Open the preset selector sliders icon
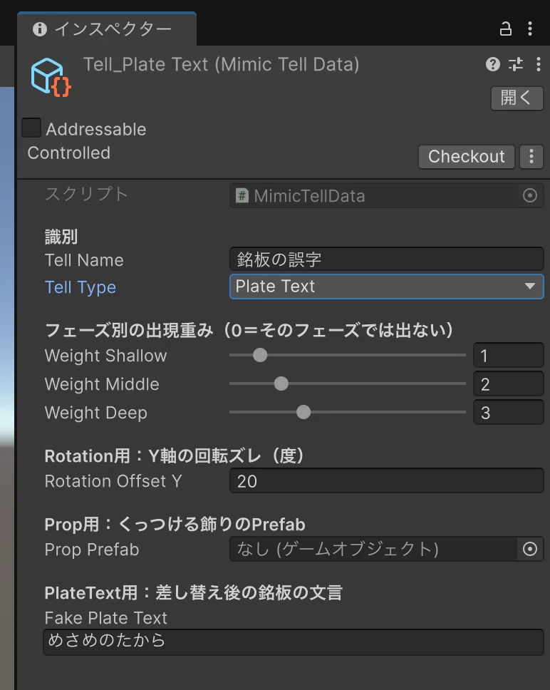 [x=516, y=64]
